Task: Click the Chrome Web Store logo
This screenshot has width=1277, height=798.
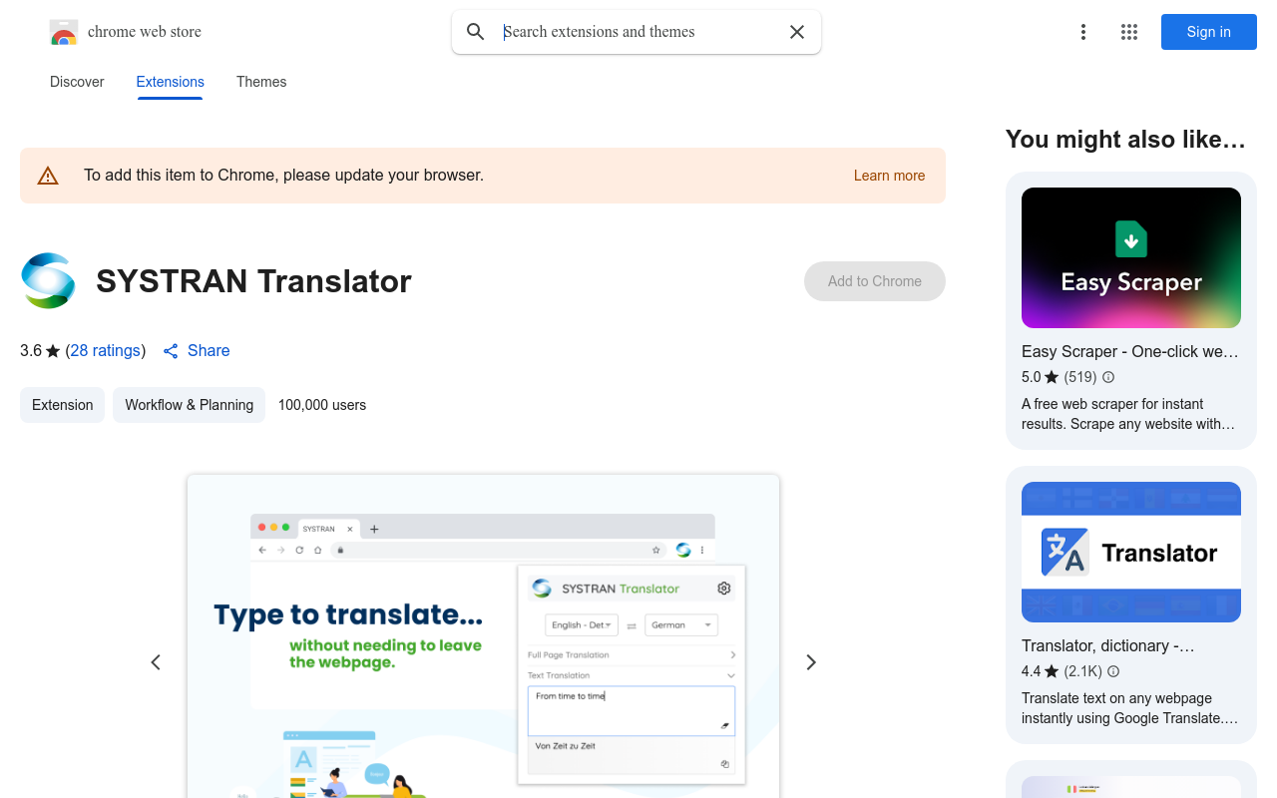Action: click(64, 32)
